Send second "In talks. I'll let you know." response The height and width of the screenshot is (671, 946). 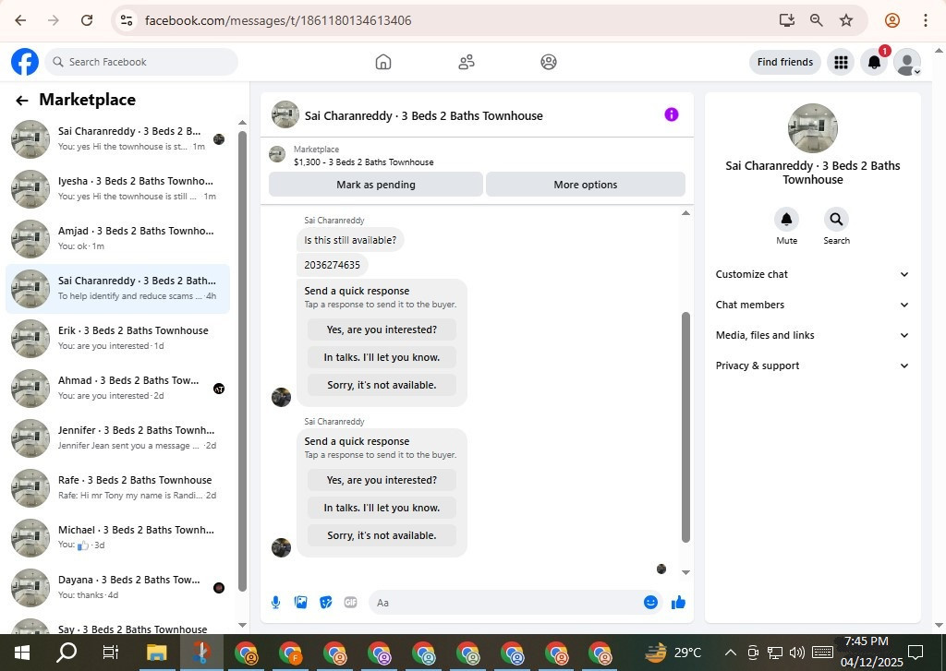tap(382, 509)
